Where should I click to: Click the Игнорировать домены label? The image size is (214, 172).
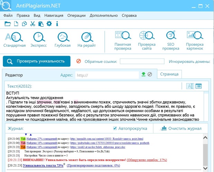tap(189, 62)
